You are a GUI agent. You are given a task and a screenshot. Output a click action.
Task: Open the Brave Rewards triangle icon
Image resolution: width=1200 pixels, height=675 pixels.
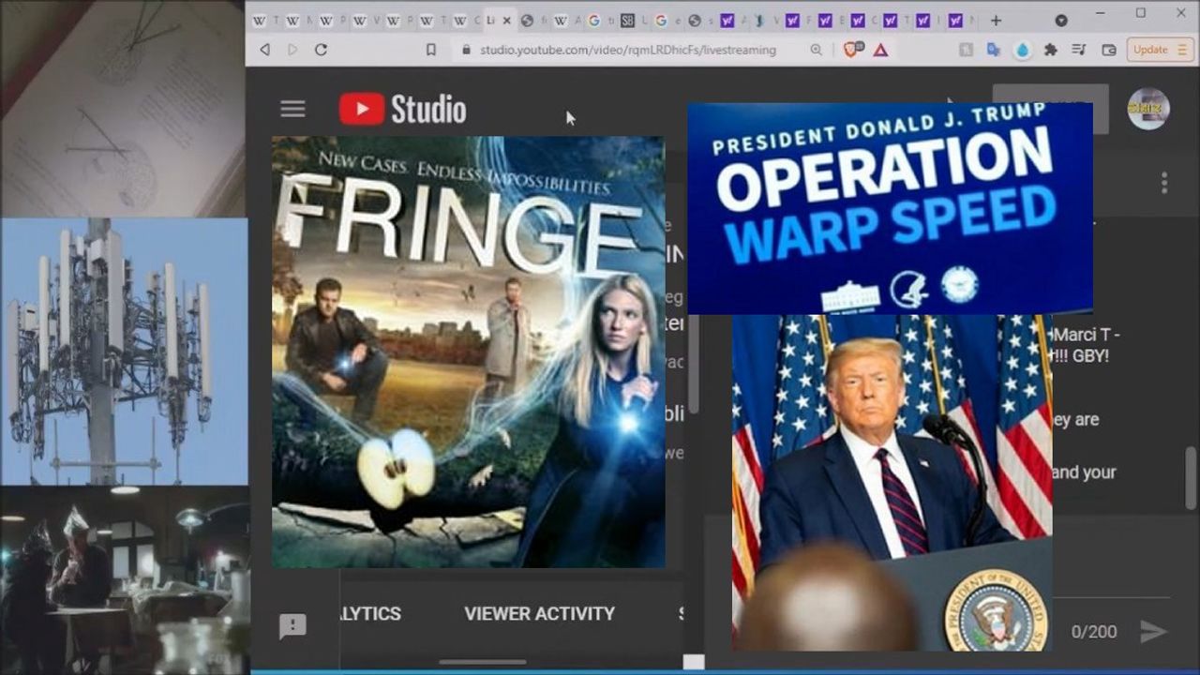click(x=880, y=50)
